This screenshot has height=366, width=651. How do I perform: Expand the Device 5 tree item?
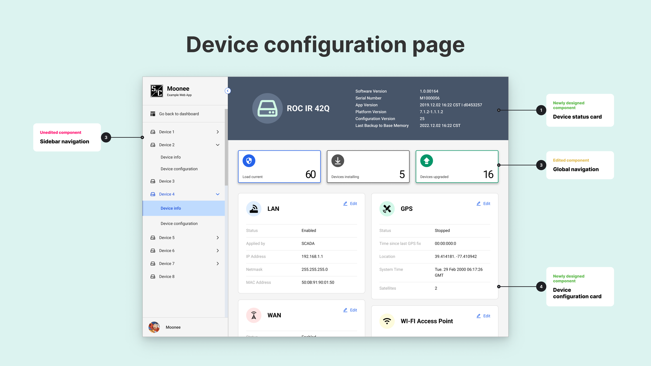click(x=218, y=238)
